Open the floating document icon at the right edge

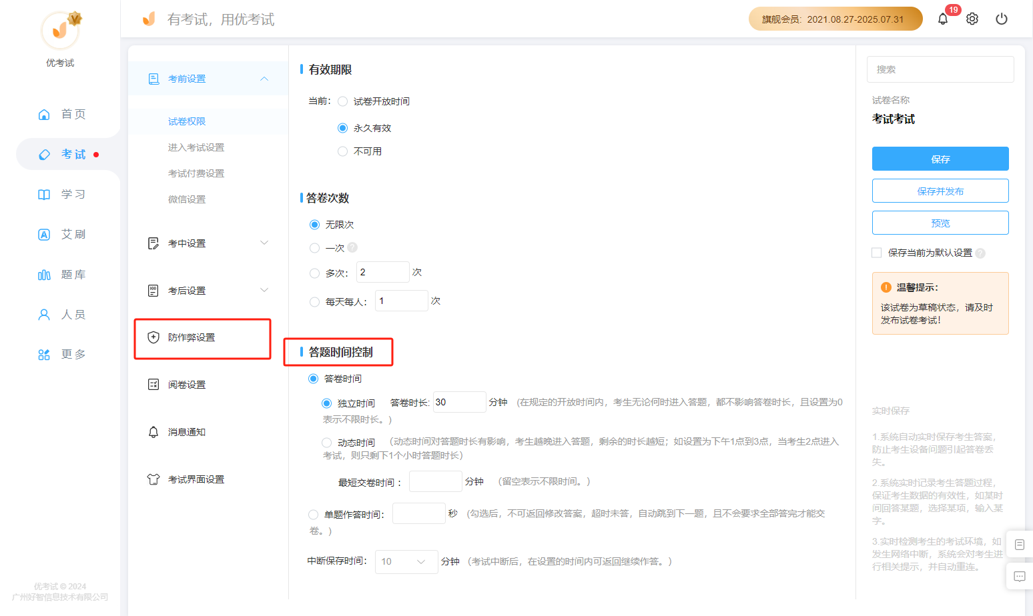point(1020,545)
